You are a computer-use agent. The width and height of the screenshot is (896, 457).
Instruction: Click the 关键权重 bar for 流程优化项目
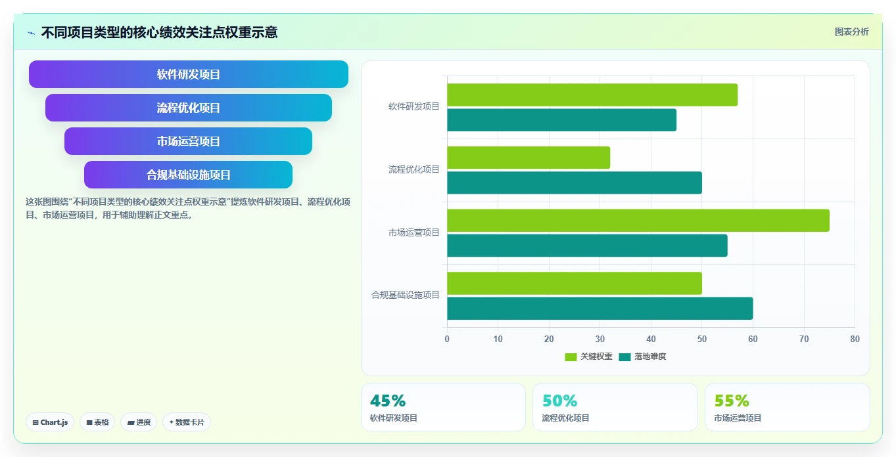pyautogui.click(x=529, y=158)
